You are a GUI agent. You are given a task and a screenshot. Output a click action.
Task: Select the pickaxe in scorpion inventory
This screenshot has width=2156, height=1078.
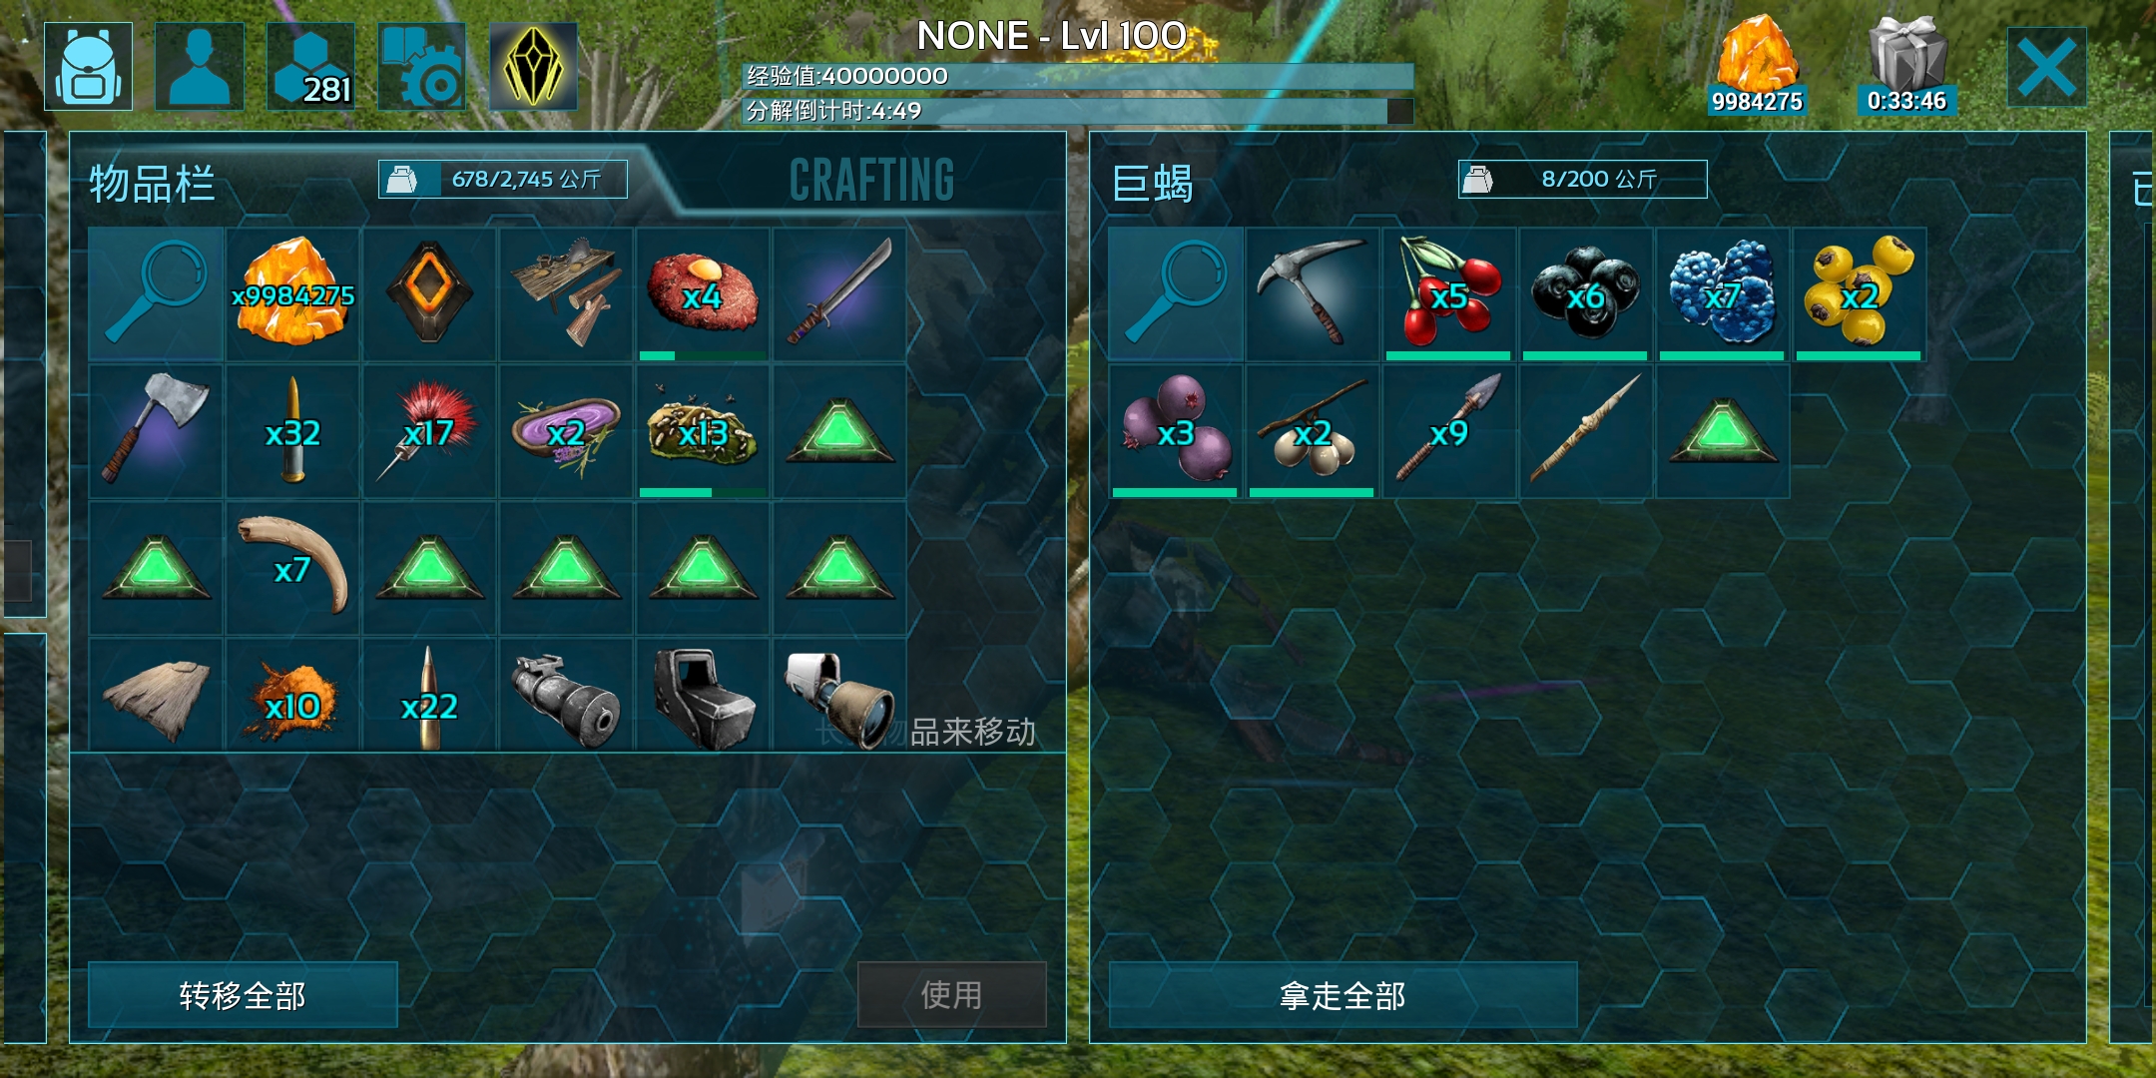[x=1313, y=293]
